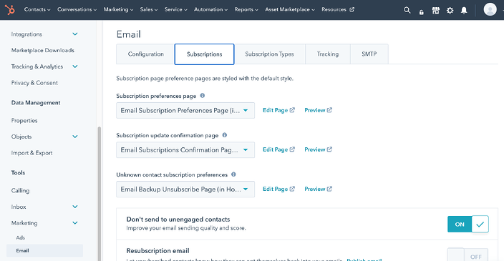
Task: Open the Sales menu
Action: [x=149, y=9]
